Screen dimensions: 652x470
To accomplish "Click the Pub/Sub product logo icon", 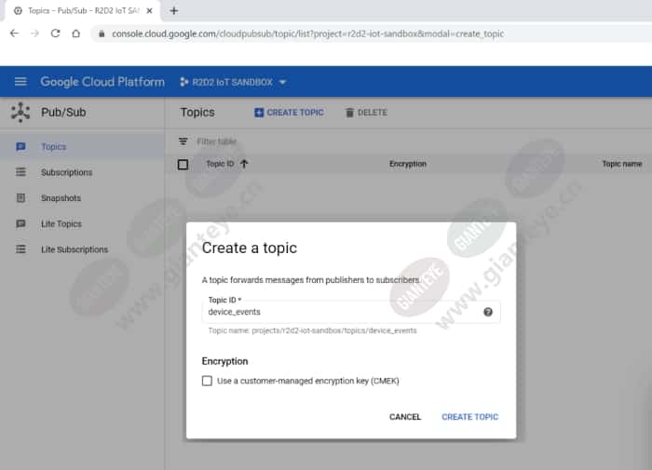I will [x=20, y=113].
